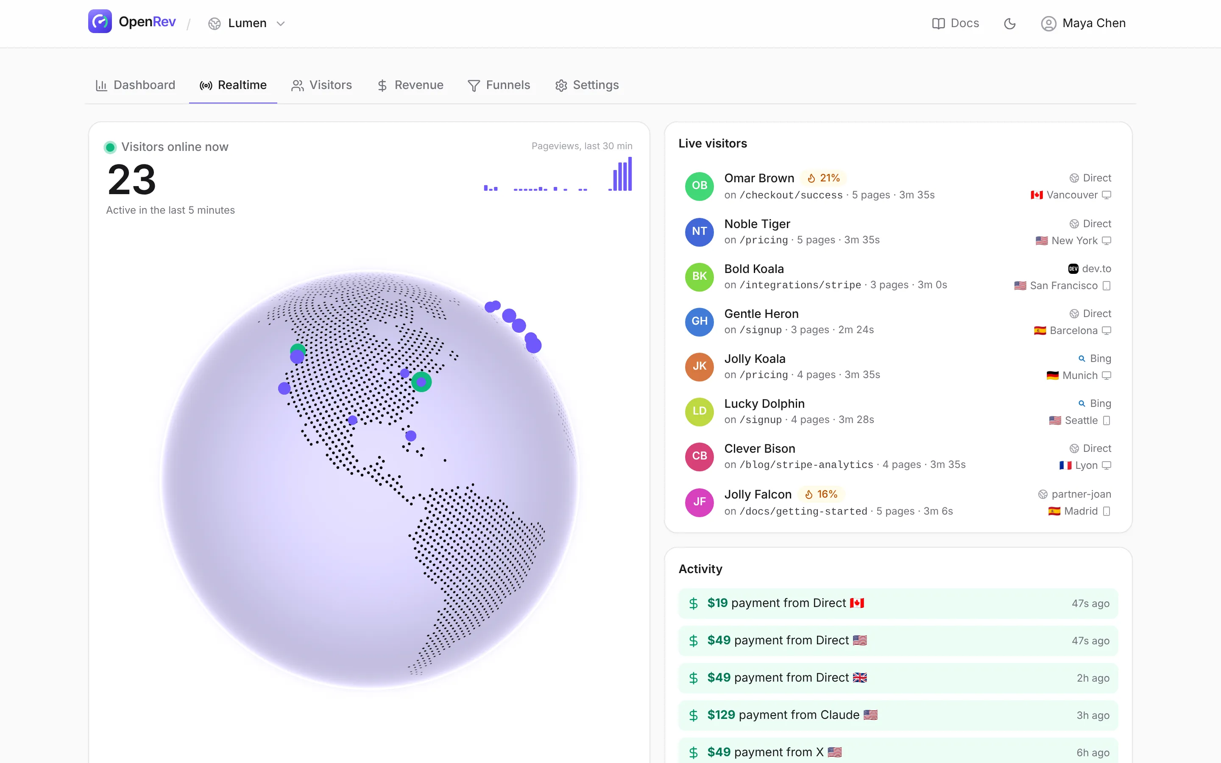
Task: Click the /blog/stripe-analytics page path
Action: [806, 465]
